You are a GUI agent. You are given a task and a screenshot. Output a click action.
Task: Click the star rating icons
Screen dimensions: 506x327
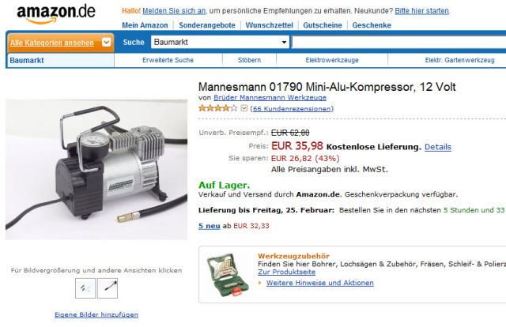[218, 108]
